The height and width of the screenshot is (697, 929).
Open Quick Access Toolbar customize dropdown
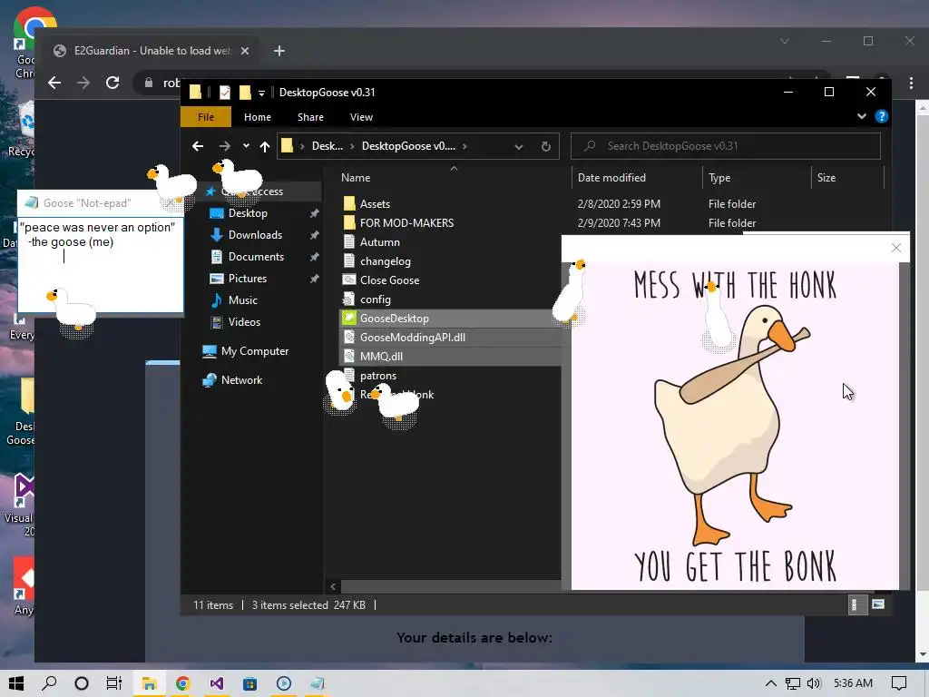tap(261, 93)
